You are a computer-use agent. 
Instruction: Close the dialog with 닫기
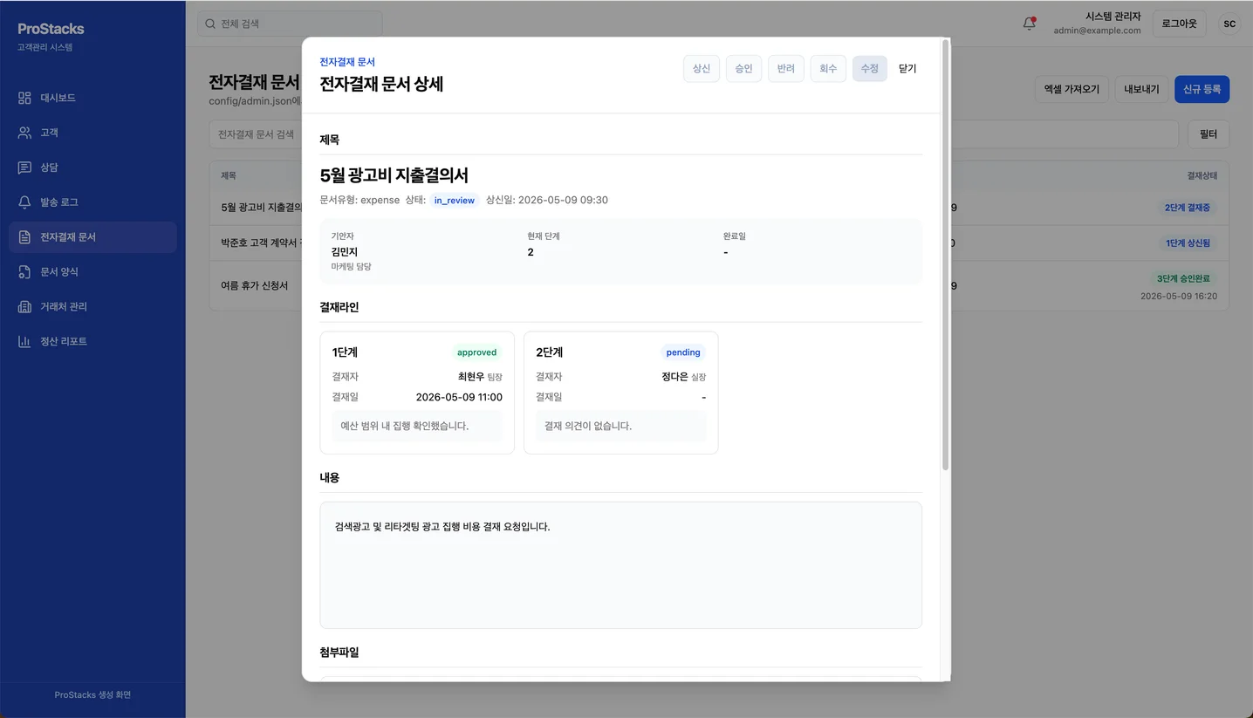(907, 69)
